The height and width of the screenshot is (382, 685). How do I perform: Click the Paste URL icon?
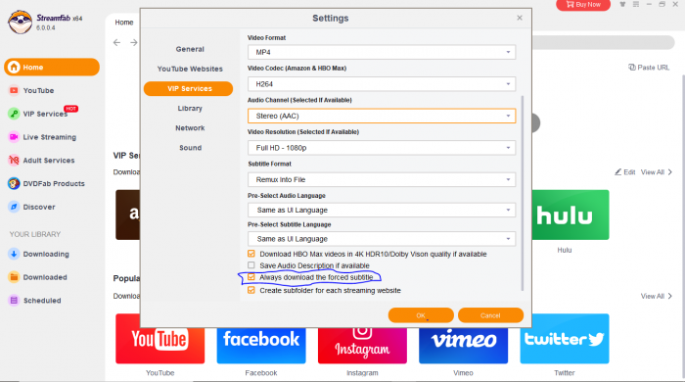tap(632, 68)
